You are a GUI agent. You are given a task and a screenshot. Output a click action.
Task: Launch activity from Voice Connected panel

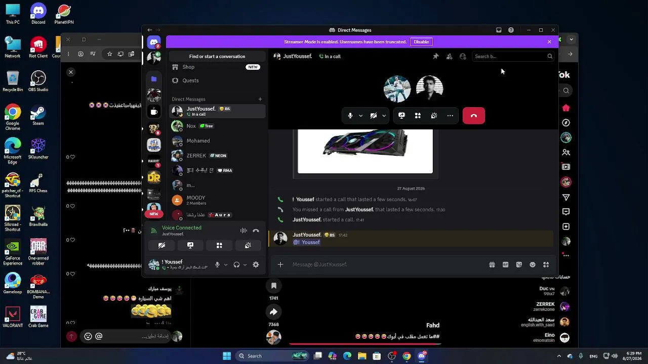pyautogui.click(x=219, y=245)
